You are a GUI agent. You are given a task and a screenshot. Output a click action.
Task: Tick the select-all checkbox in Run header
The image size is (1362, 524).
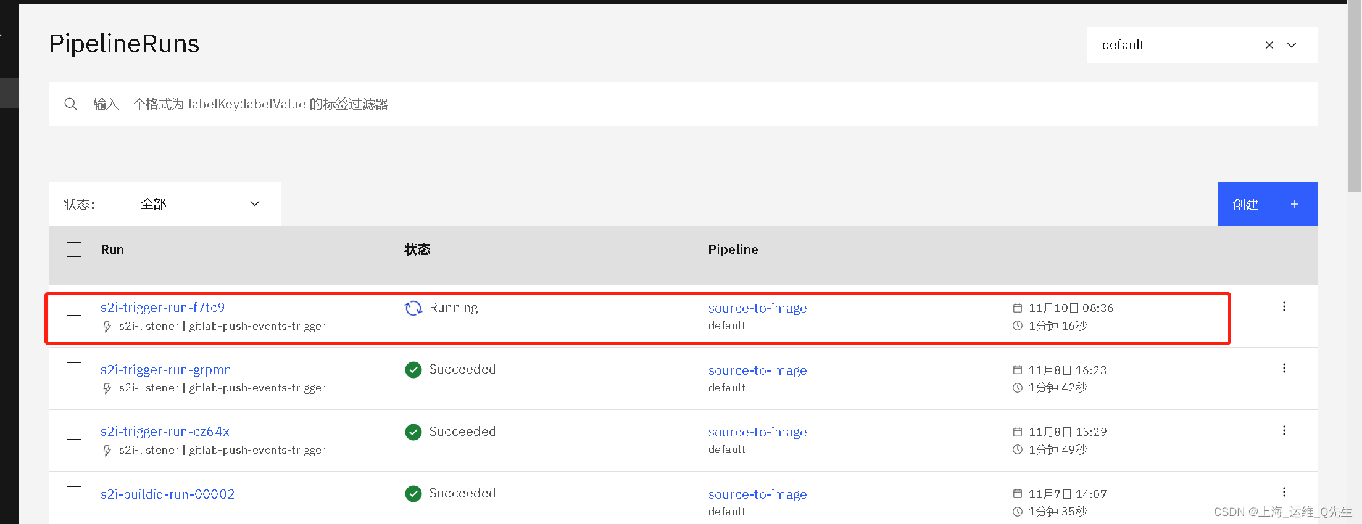(x=74, y=250)
